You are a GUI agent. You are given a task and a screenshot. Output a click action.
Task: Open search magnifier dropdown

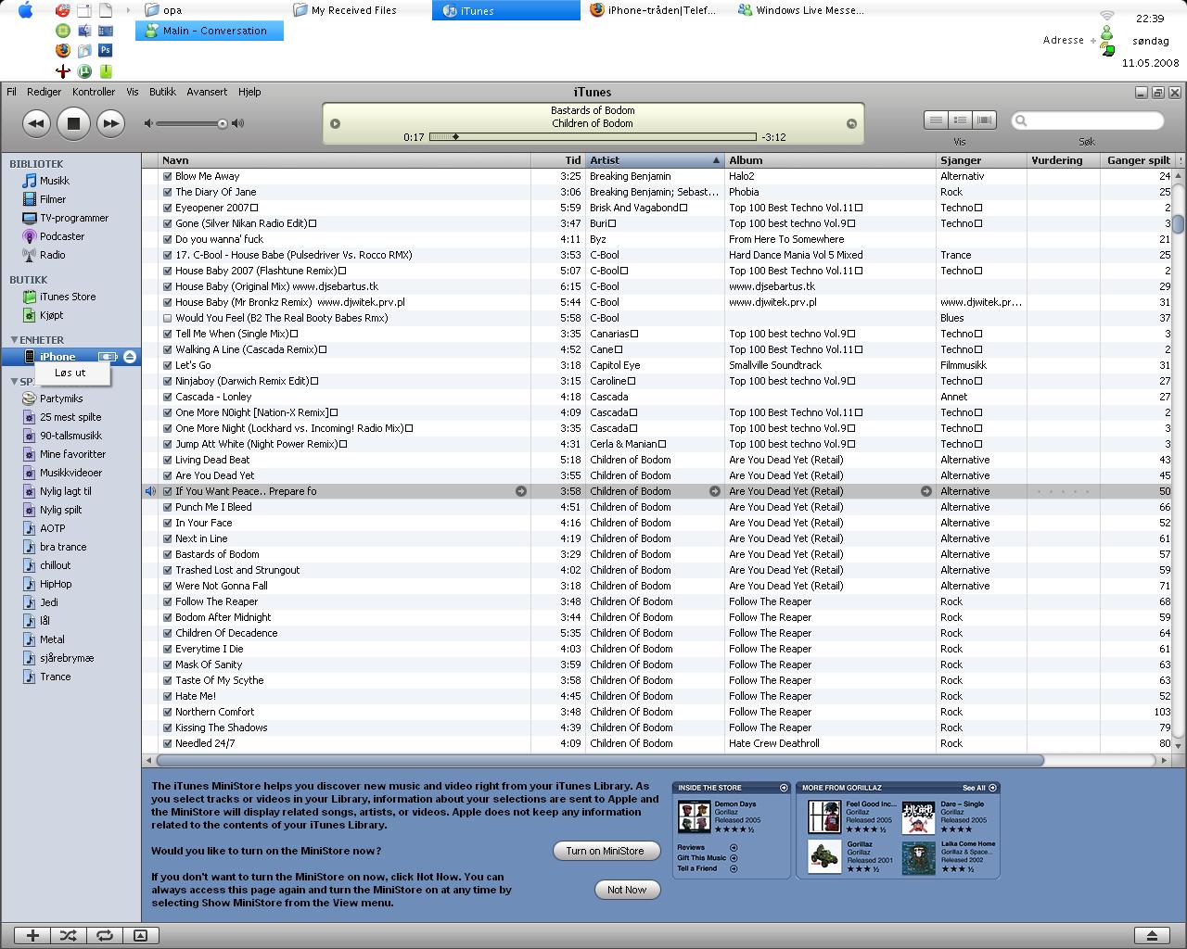click(1022, 120)
